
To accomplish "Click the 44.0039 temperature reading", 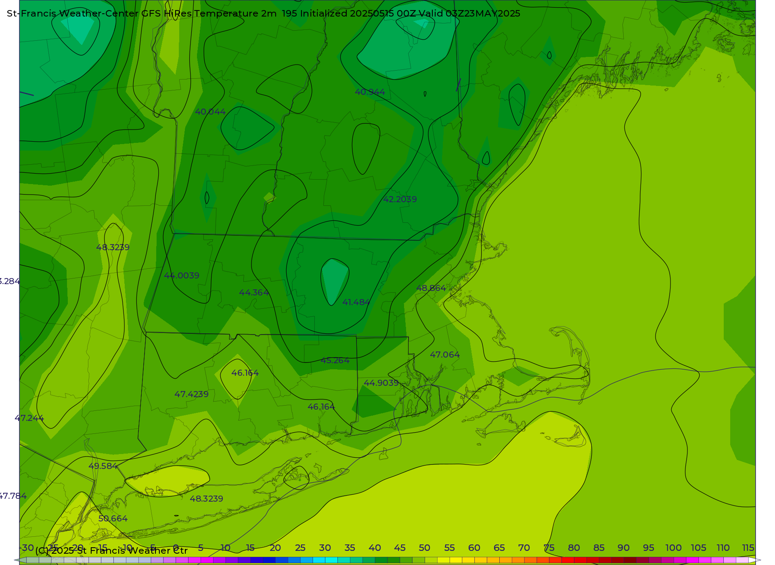I will click(182, 276).
